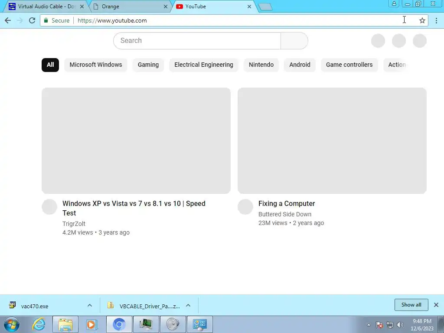Pick the Game controllers chip
444x333 pixels.
coord(349,65)
